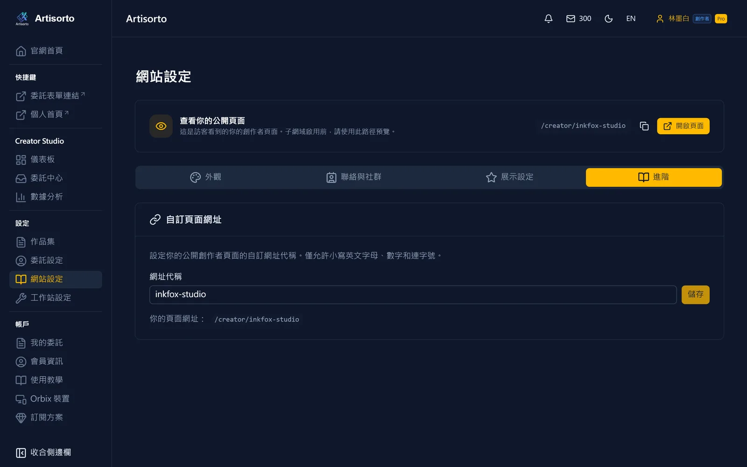Open 會員資訊
Viewport: 747px width, 467px height.
(x=56, y=361)
